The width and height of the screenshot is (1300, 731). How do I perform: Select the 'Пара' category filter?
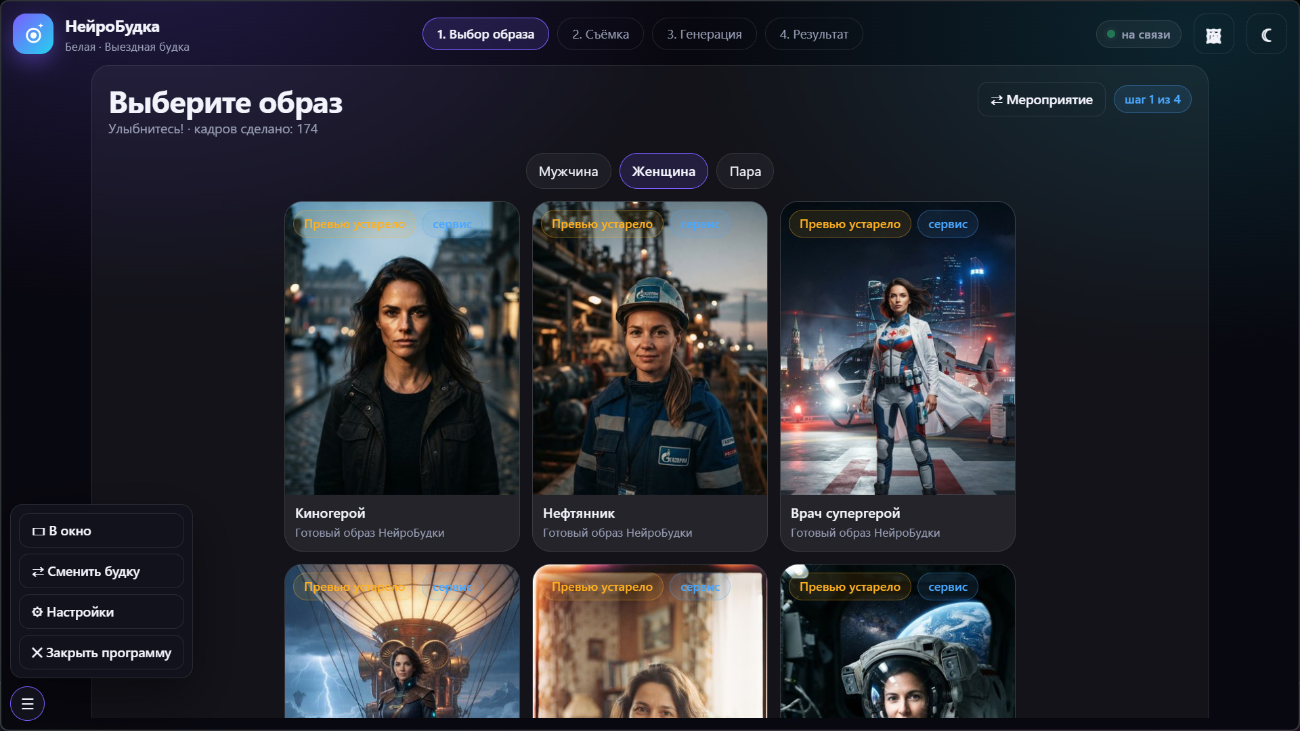[x=745, y=171]
